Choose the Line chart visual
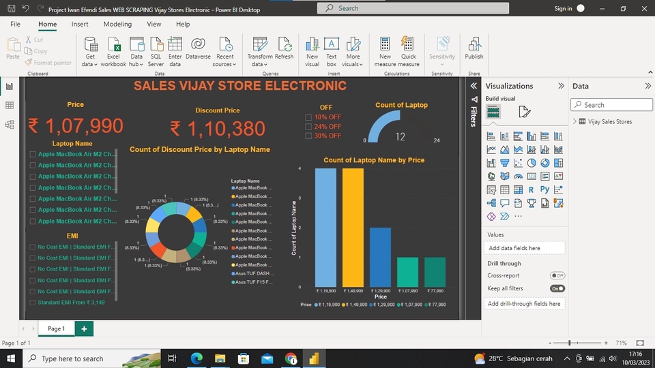 [x=491, y=150]
